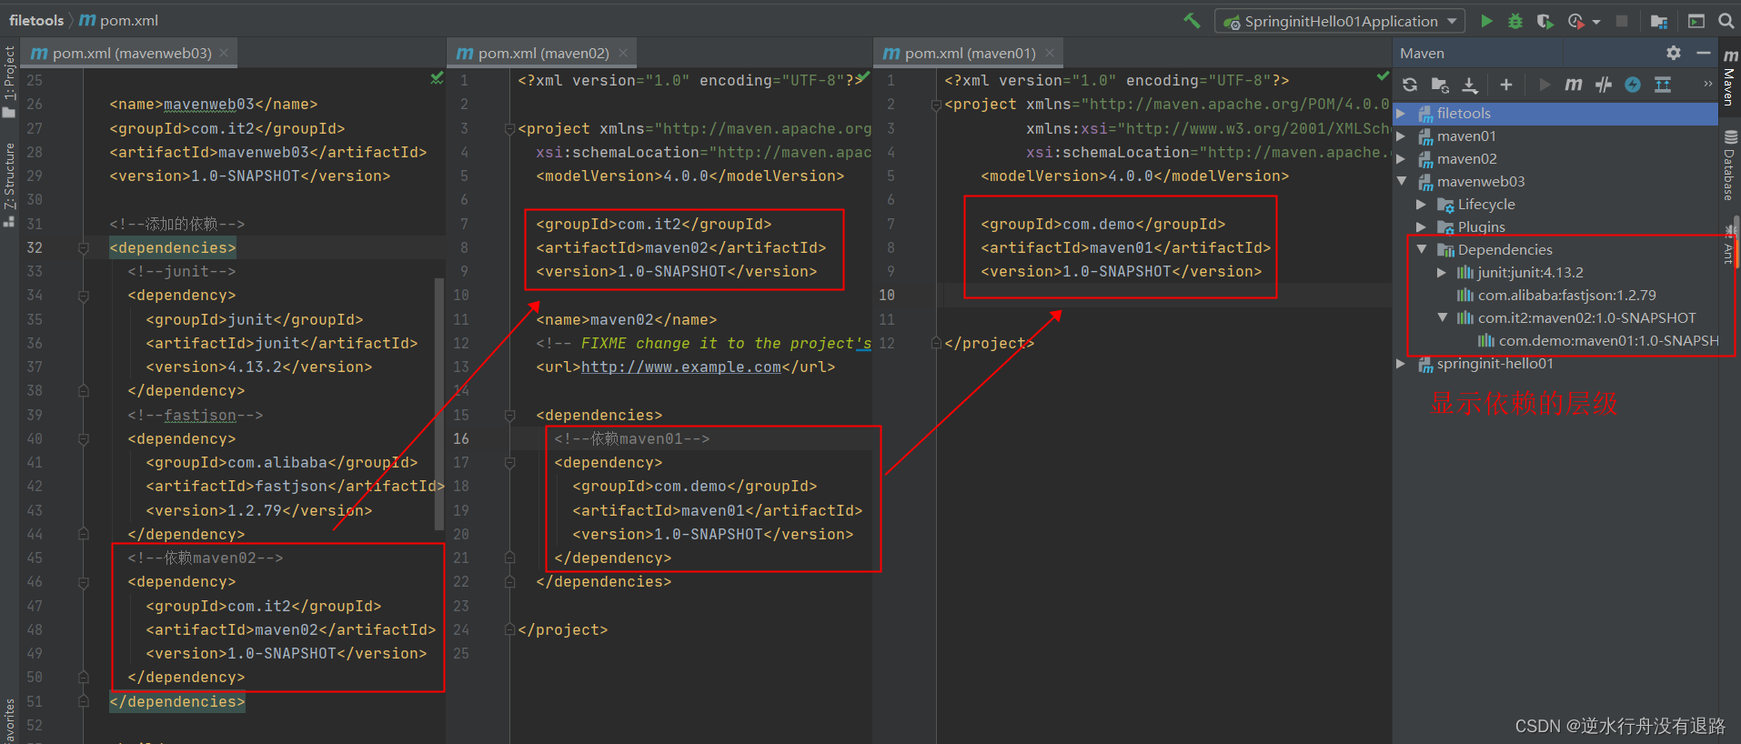Click the inspection checkmark in the mavenweb03 editor
The height and width of the screenshot is (744, 1741).
[x=437, y=79]
